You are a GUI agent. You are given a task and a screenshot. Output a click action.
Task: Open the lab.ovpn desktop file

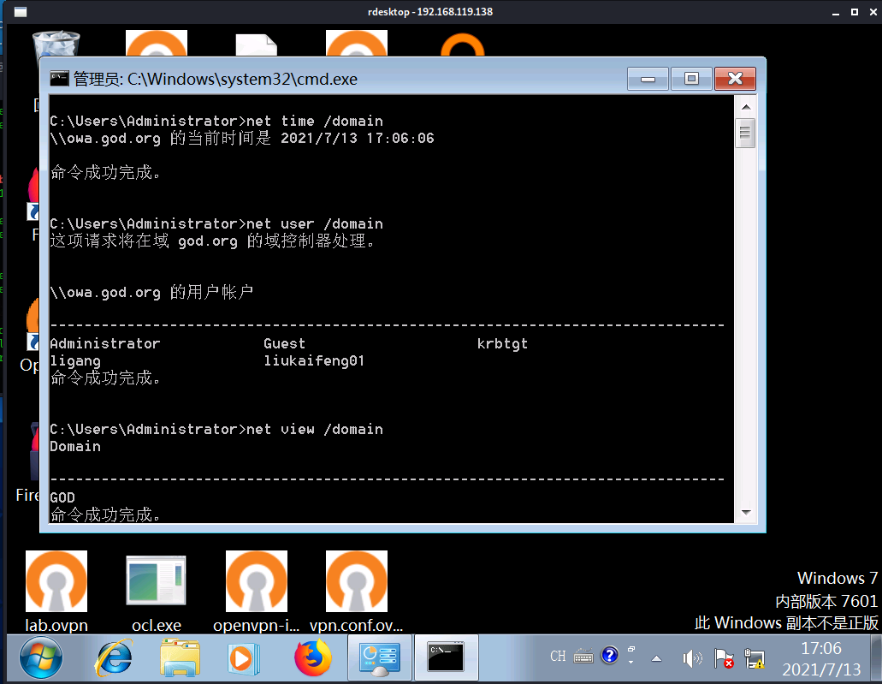click(x=56, y=592)
